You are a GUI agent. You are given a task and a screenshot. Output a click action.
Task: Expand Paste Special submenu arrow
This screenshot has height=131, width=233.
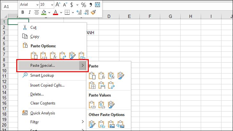point(83,65)
